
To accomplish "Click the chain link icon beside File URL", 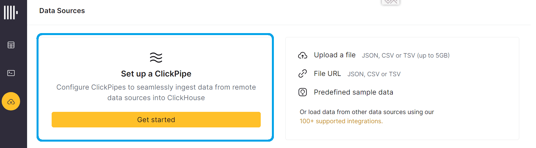I will coord(303,74).
